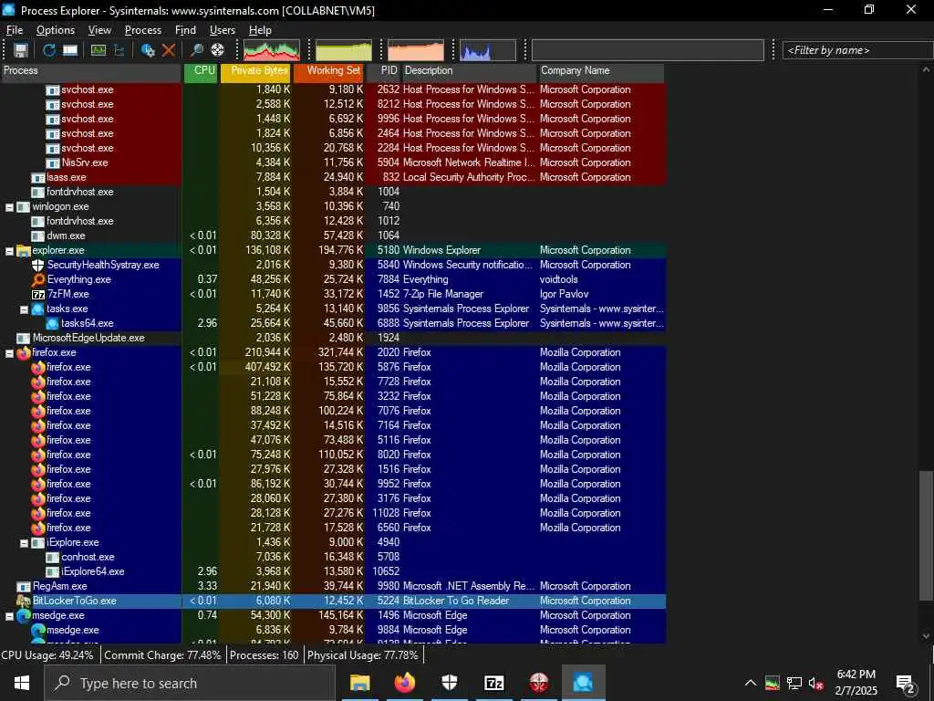Select the SecurityHealthSystray.exe shield icon
This screenshot has width=934, height=701.
[38, 265]
